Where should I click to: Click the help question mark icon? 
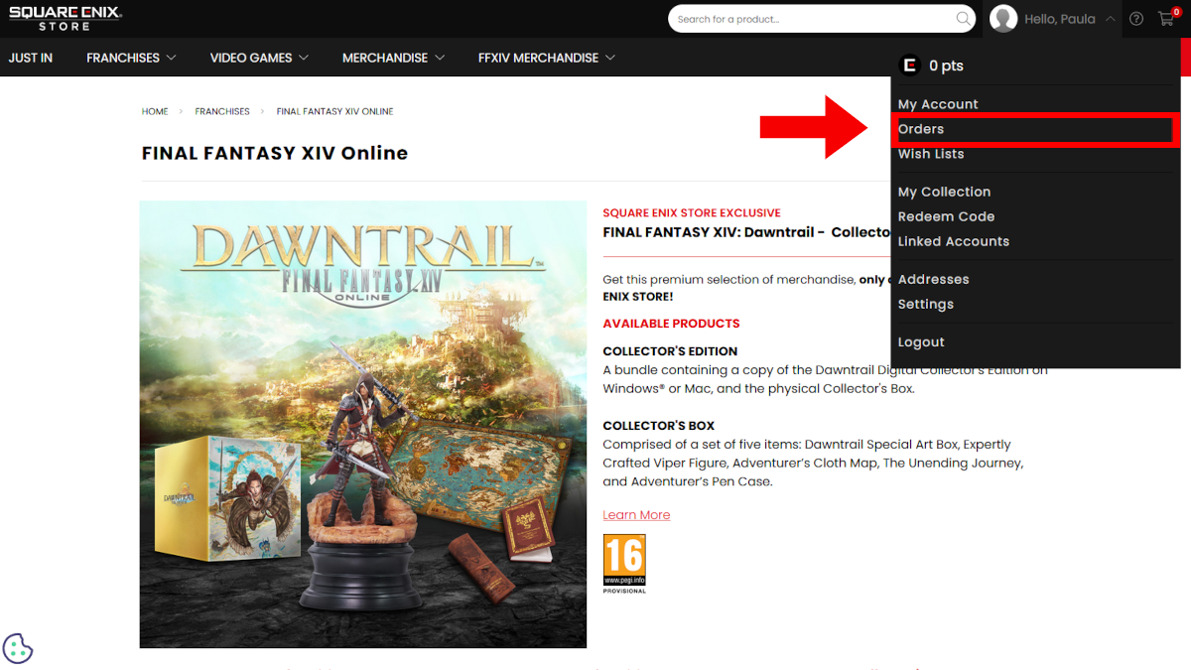tap(1136, 19)
